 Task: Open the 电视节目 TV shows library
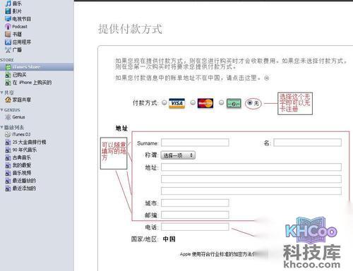(x=18, y=19)
